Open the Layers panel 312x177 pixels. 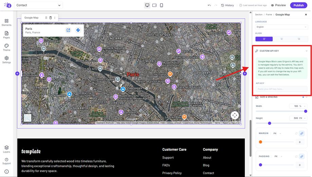6,149
